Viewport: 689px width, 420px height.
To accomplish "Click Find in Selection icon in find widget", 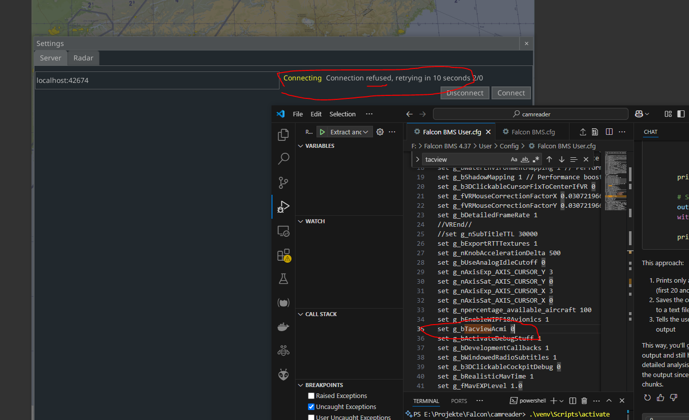I will coord(573,159).
